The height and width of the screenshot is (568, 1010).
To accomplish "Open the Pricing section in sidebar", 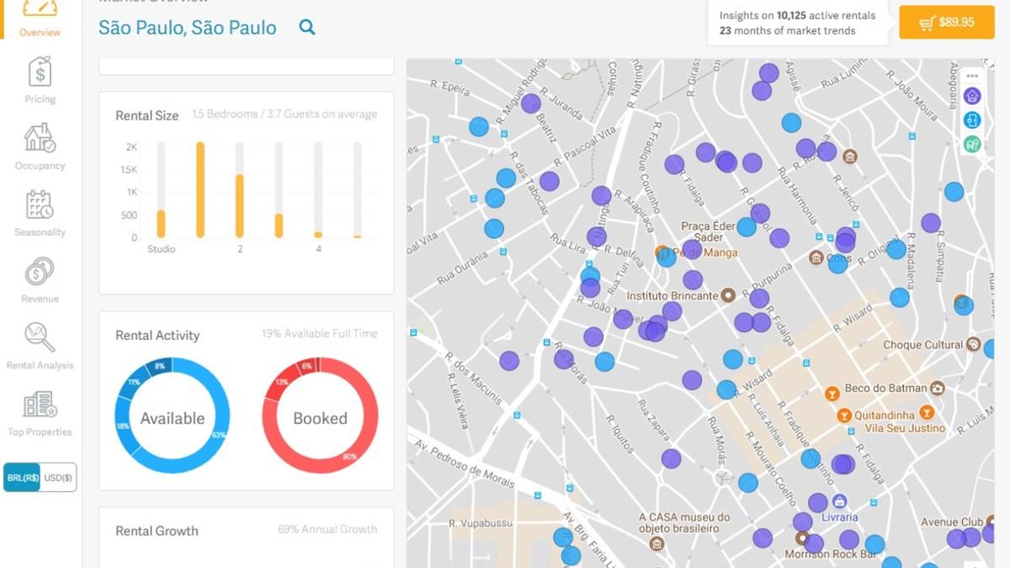I will tap(40, 81).
